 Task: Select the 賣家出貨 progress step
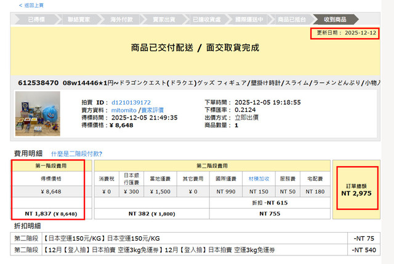[164, 19]
